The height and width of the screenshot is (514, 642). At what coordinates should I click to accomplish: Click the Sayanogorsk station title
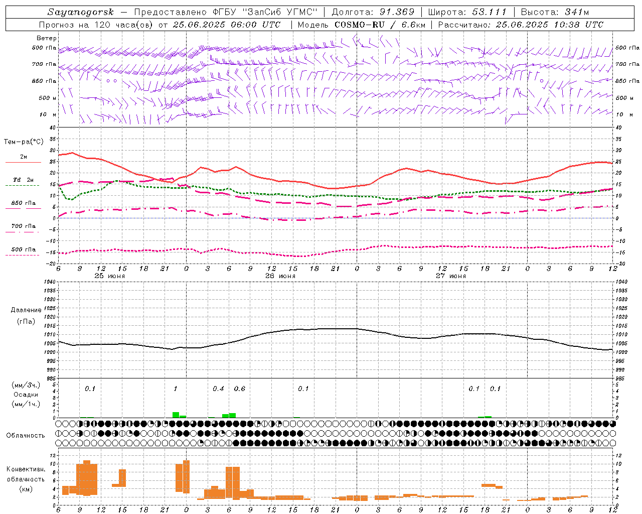81,12
